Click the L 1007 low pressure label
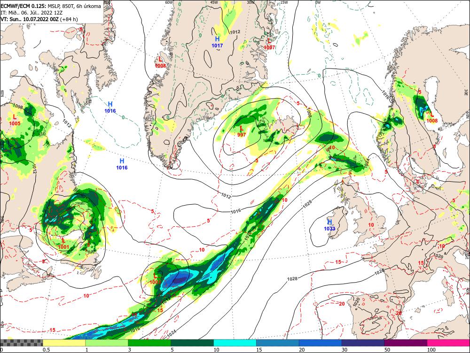Viewport: 470px width, 353px height. (x=269, y=44)
